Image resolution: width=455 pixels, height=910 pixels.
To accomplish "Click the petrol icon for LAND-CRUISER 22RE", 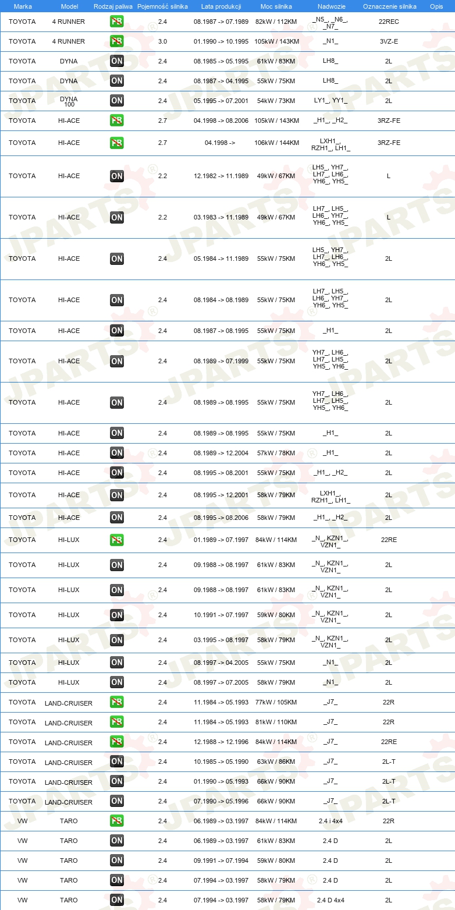I will click(117, 742).
